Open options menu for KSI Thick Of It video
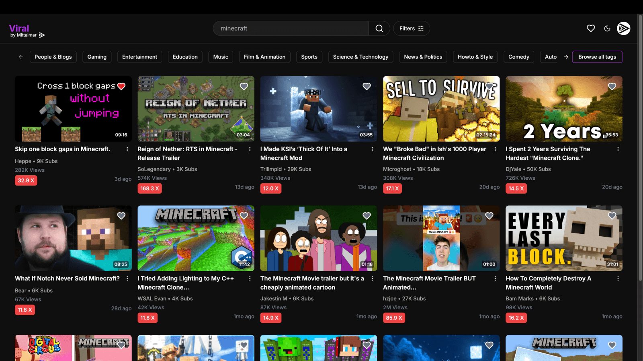This screenshot has height=361, width=643. (373, 149)
